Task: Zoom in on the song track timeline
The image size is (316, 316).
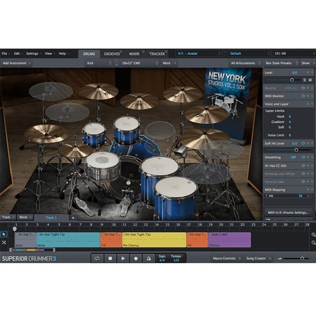Action: [313, 234]
